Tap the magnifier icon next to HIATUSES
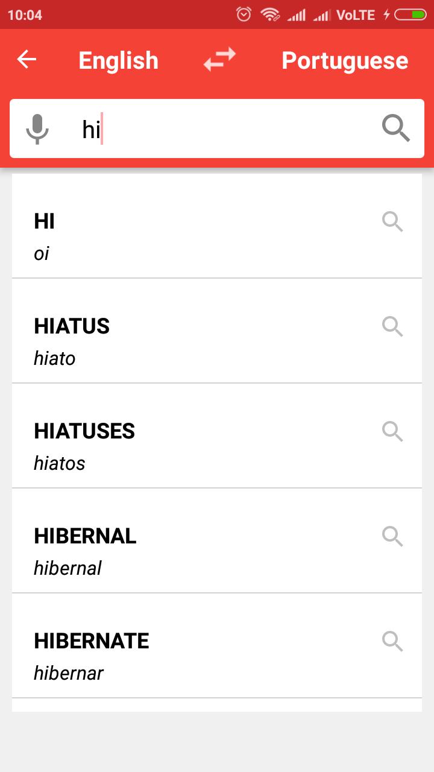This screenshot has height=772, width=434. click(x=392, y=431)
